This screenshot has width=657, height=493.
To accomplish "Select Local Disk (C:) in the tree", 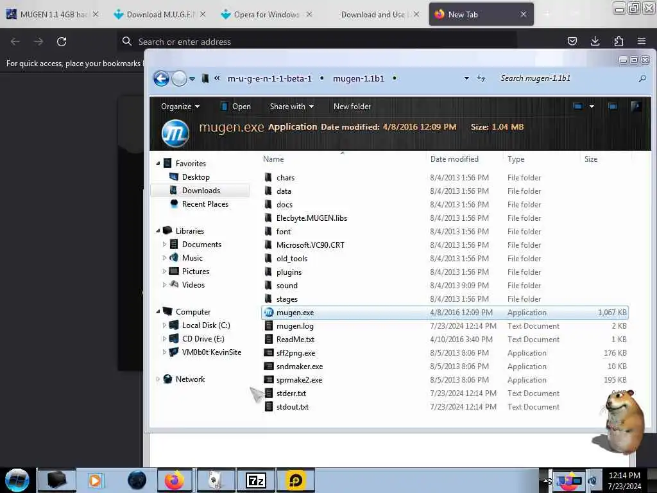I will [206, 325].
